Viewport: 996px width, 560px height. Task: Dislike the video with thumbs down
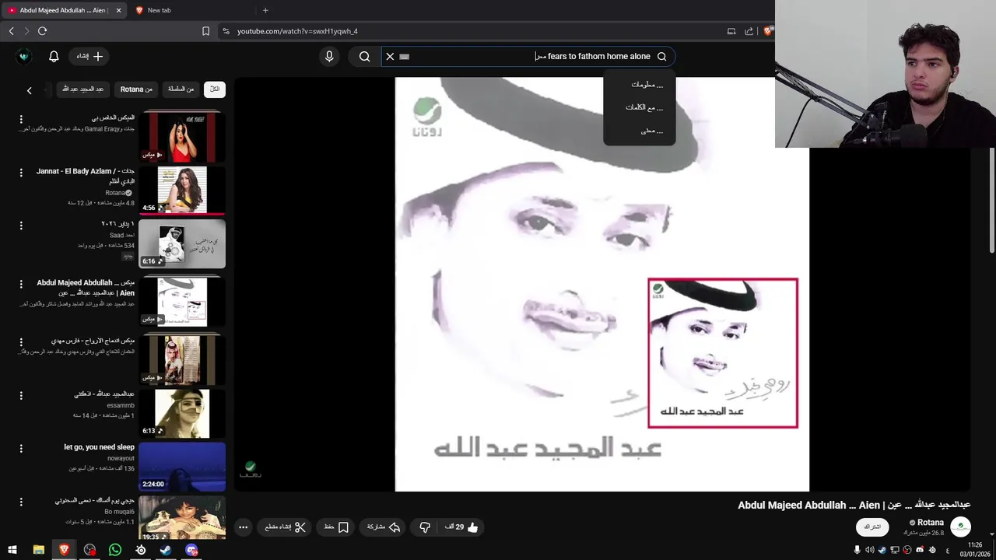coord(424,527)
